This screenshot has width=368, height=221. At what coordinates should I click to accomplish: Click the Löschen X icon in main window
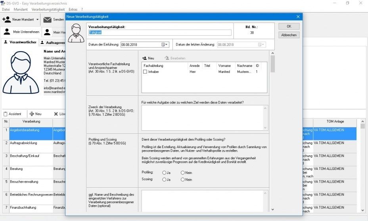pyautogui.click(x=56, y=114)
